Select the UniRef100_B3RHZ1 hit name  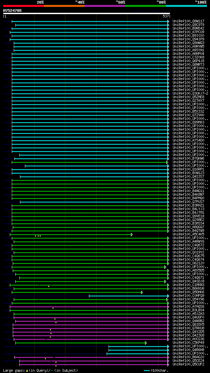188,206
